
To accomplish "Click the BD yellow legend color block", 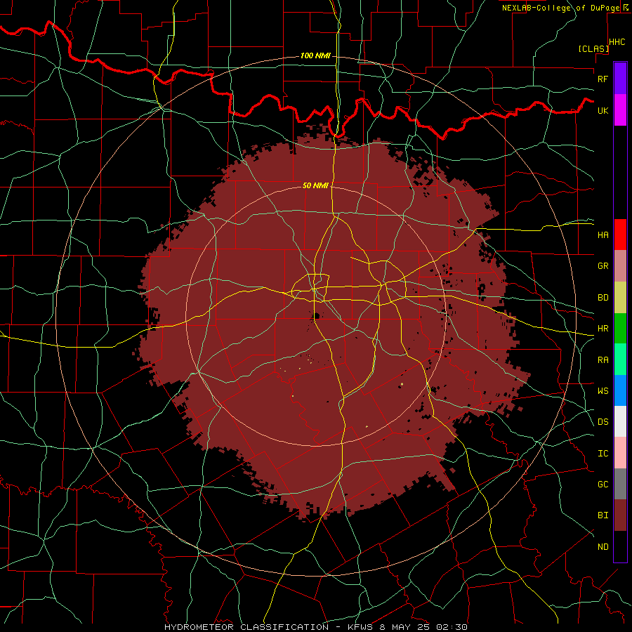I will click(x=620, y=298).
